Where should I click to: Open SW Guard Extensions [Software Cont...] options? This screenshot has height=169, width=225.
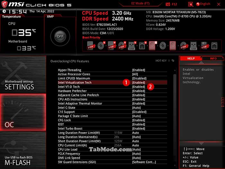coord(144,162)
